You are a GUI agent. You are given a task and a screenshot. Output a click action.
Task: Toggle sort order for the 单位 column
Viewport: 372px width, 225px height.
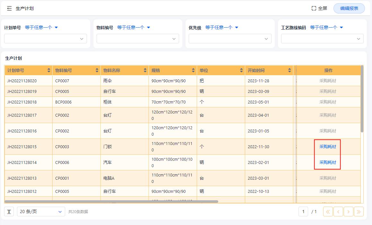click(241, 70)
